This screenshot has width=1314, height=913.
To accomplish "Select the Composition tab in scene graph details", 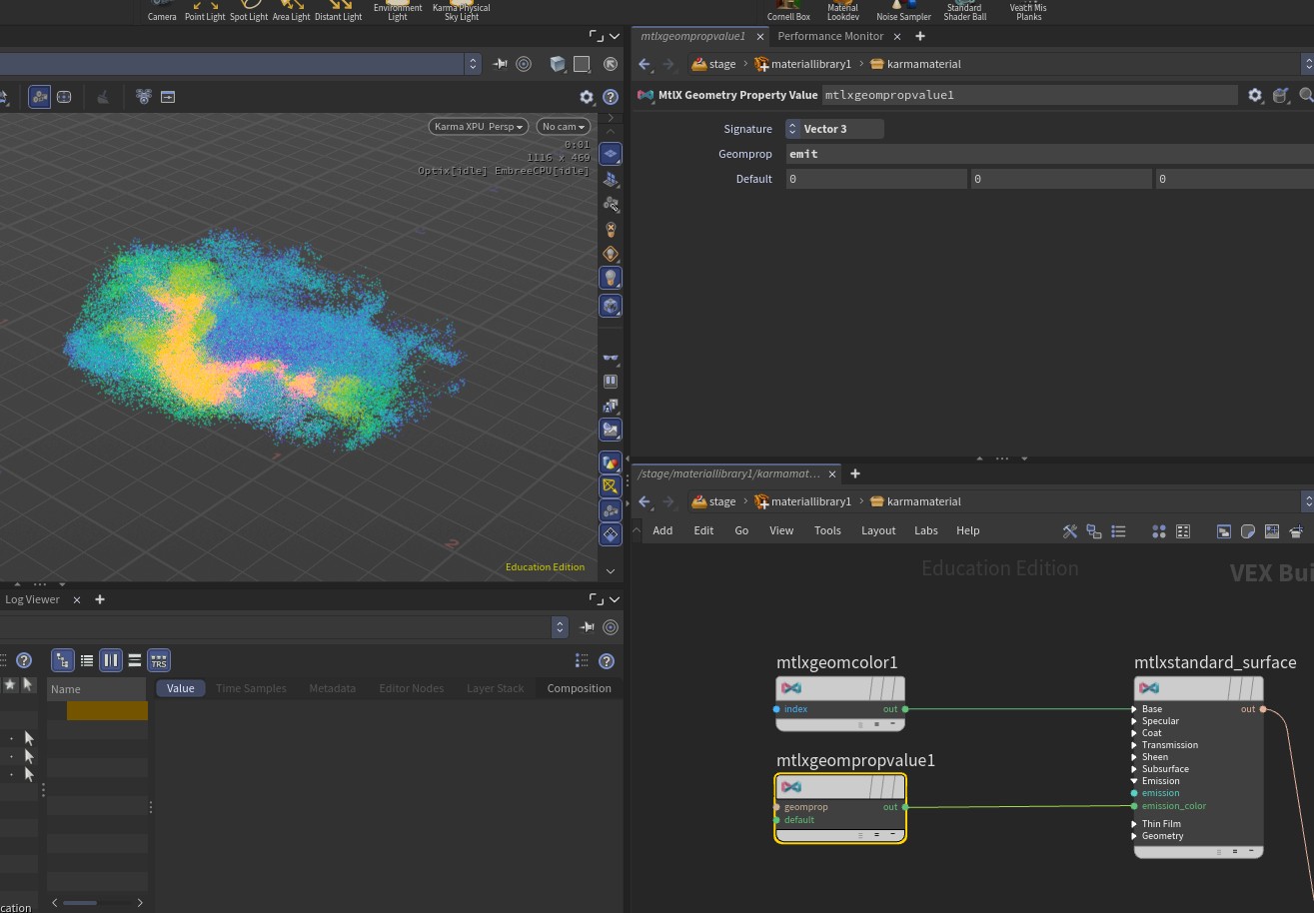I will pyautogui.click(x=579, y=688).
